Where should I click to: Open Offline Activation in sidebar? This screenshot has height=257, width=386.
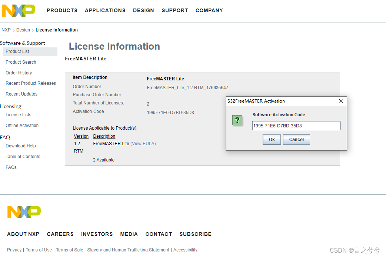click(22, 125)
